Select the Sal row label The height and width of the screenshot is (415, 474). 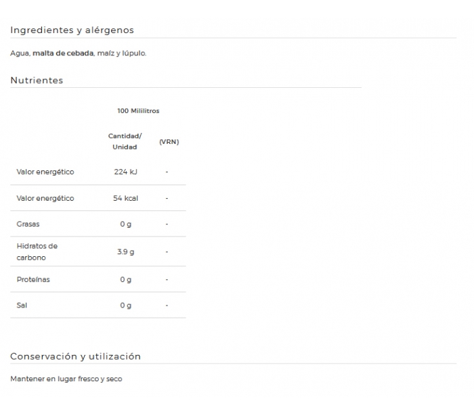(x=22, y=305)
